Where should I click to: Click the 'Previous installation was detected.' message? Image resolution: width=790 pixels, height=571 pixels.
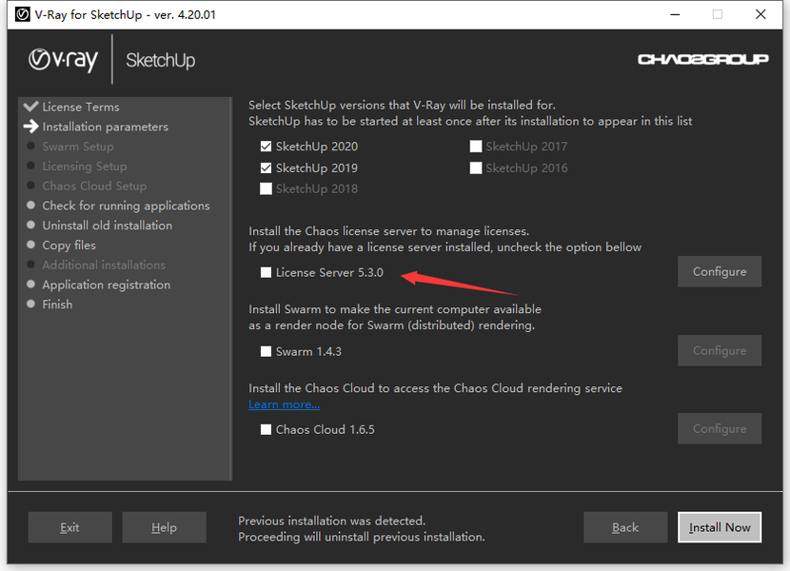coord(332,521)
